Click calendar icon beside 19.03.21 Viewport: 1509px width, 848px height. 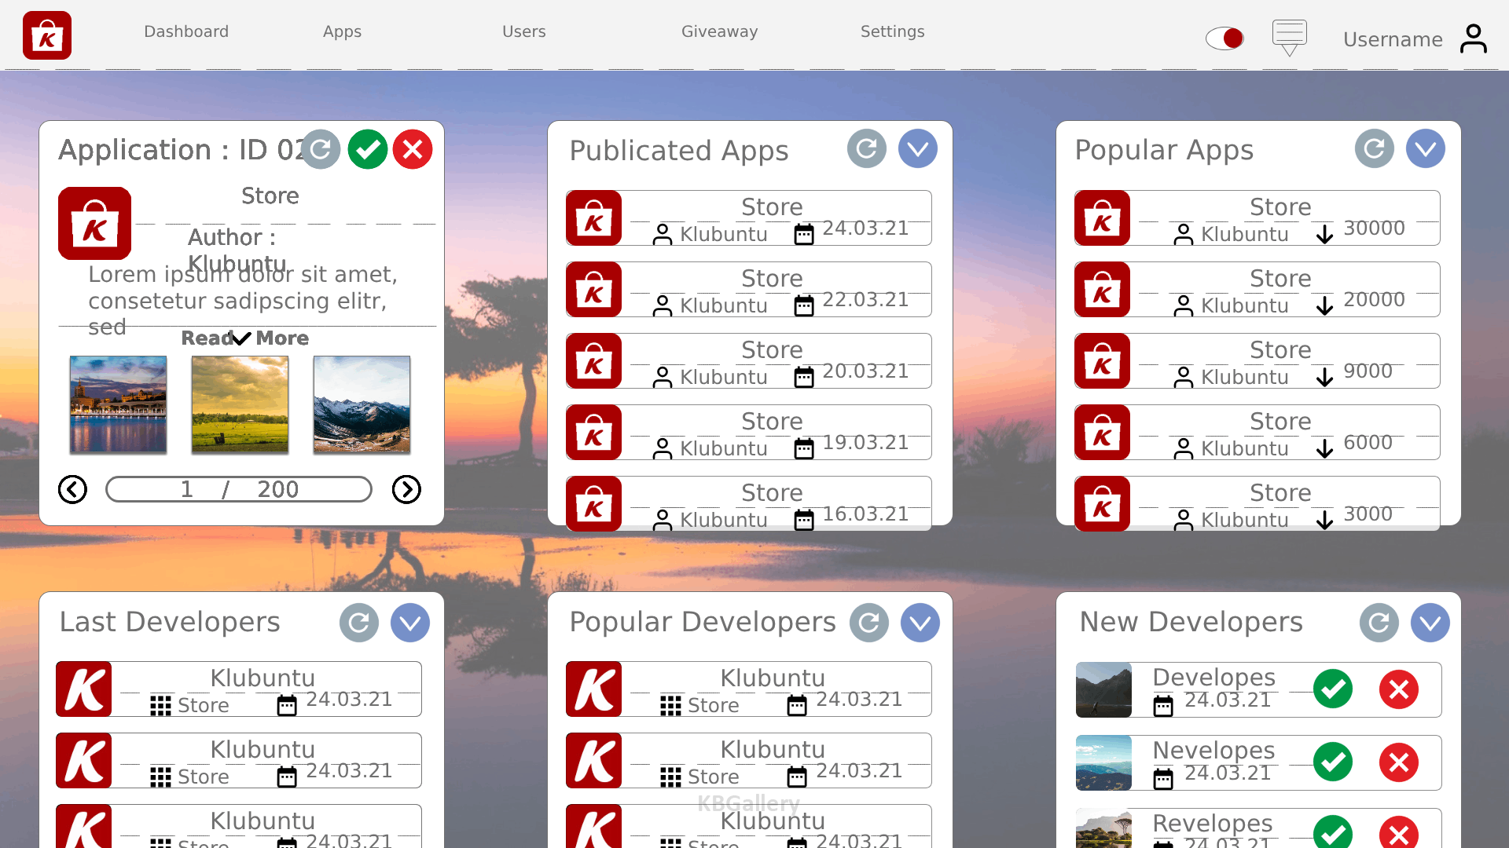pyautogui.click(x=804, y=448)
